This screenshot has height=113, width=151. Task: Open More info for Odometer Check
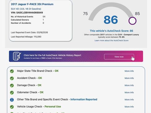point(129,92)
